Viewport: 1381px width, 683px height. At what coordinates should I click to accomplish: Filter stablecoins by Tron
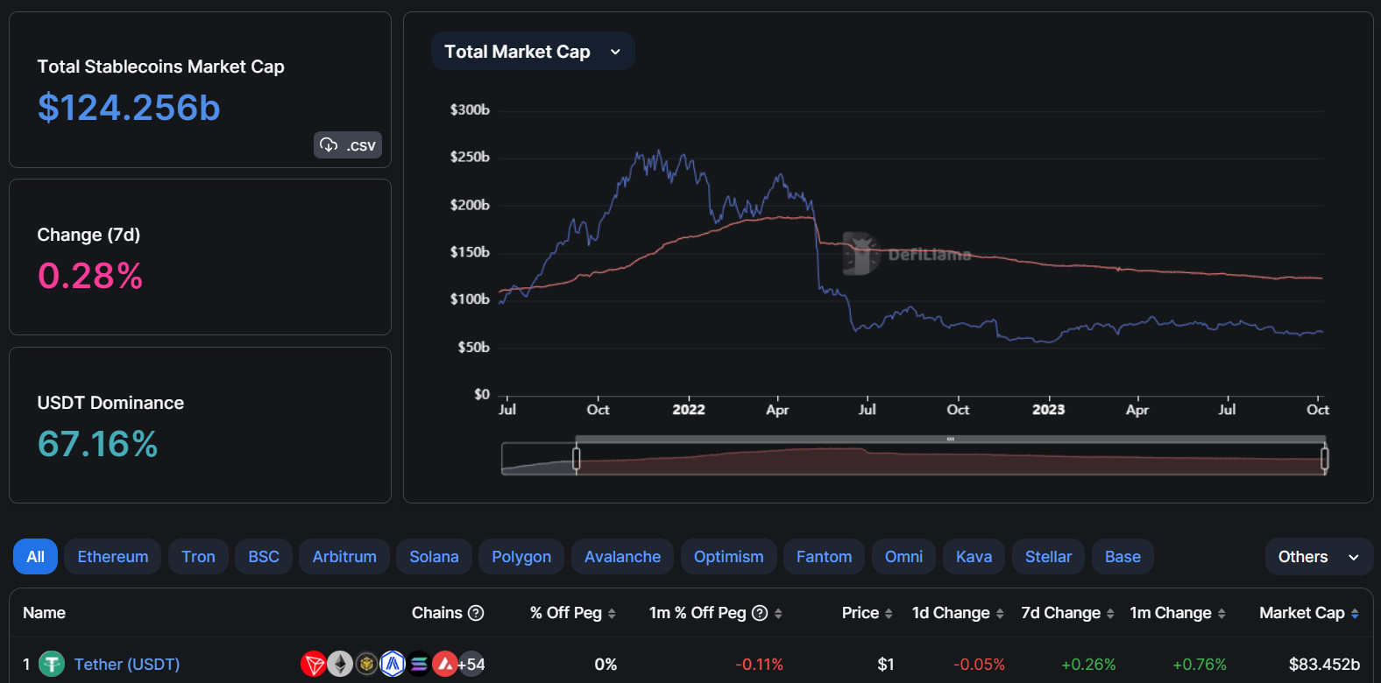pyautogui.click(x=198, y=557)
